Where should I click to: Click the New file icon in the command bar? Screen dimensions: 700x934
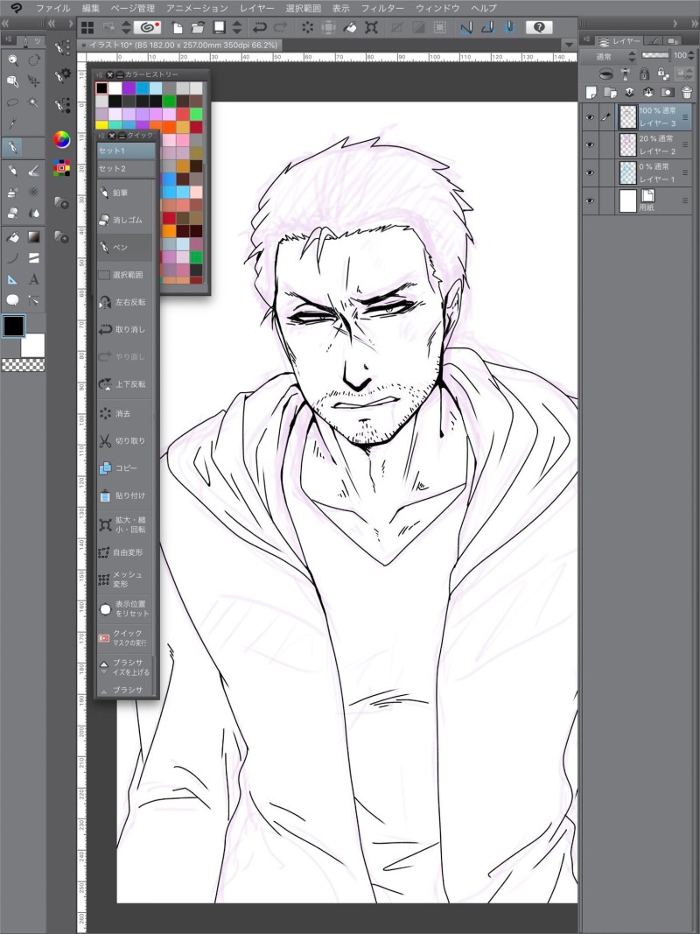point(178,27)
